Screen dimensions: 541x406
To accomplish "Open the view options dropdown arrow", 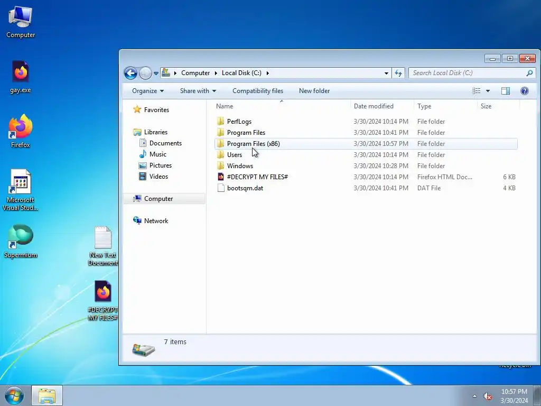I will 488,91.
